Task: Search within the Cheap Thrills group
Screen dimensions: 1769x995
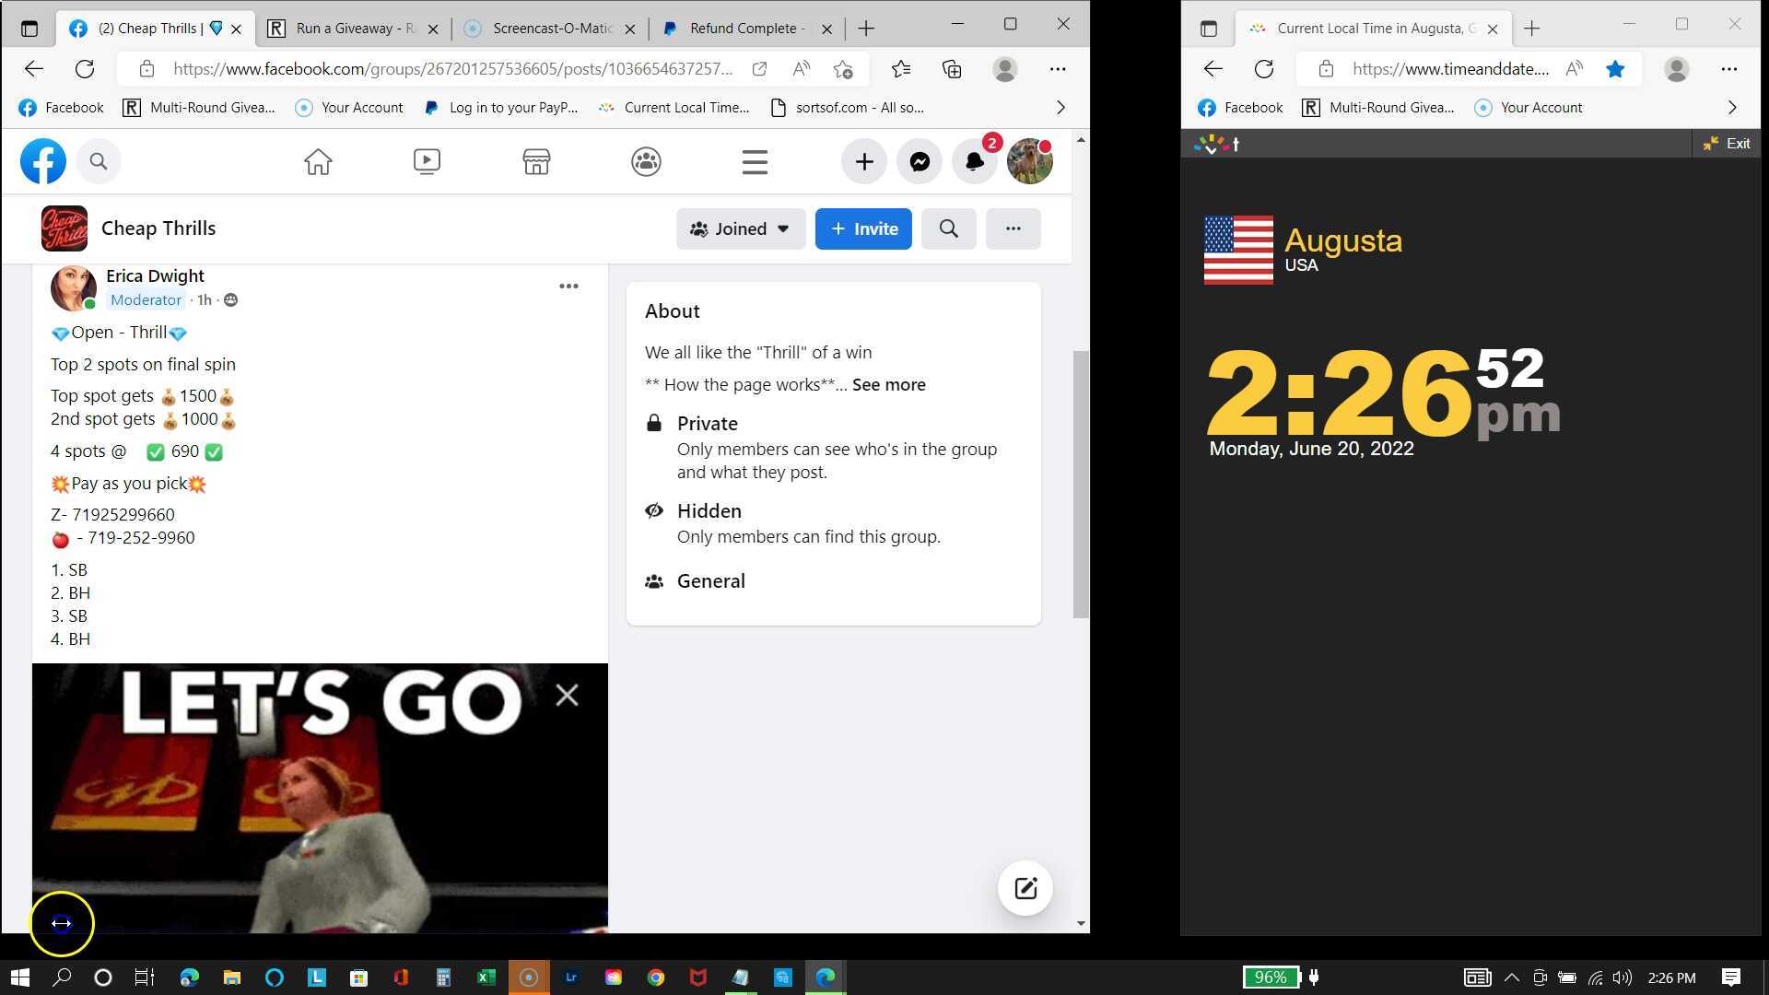Action: pos(948,228)
